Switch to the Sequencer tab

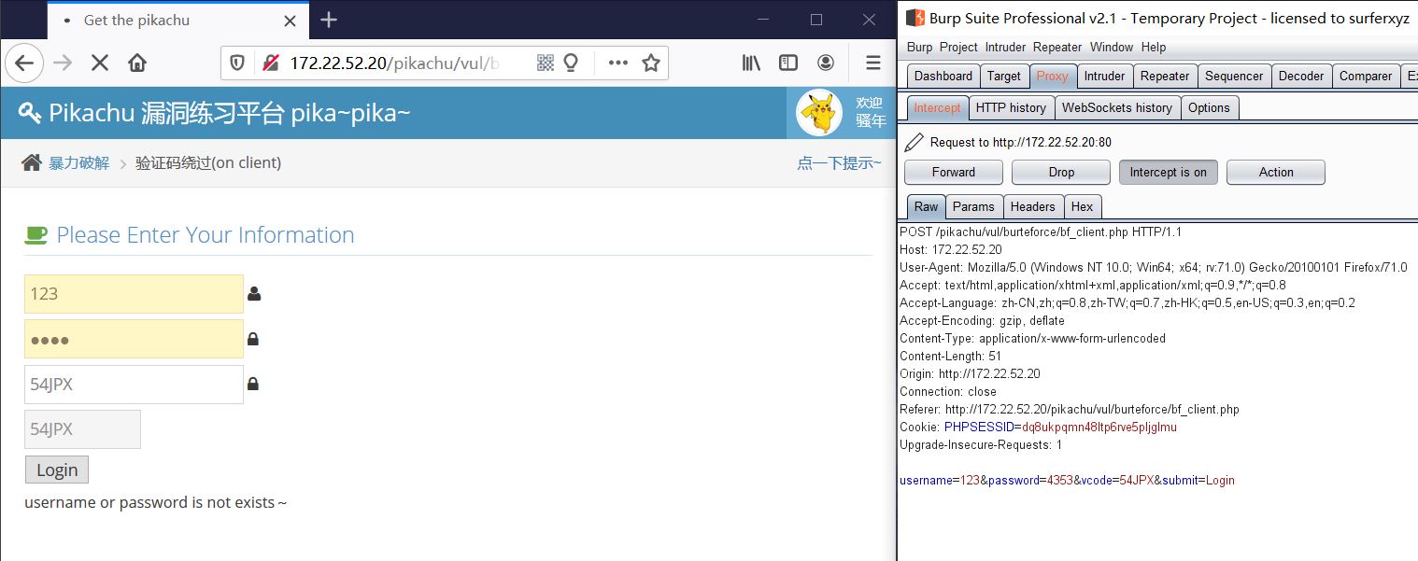click(1234, 77)
